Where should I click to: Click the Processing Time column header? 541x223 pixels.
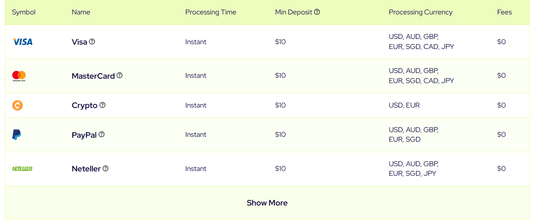(x=211, y=12)
